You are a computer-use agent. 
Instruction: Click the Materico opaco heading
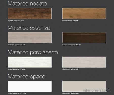tap(27, 77)
